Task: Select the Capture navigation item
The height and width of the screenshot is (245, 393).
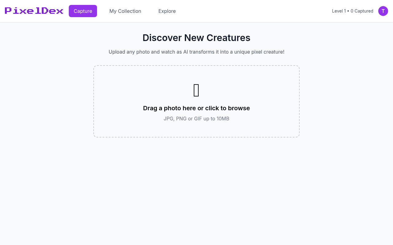Action: 83,11
